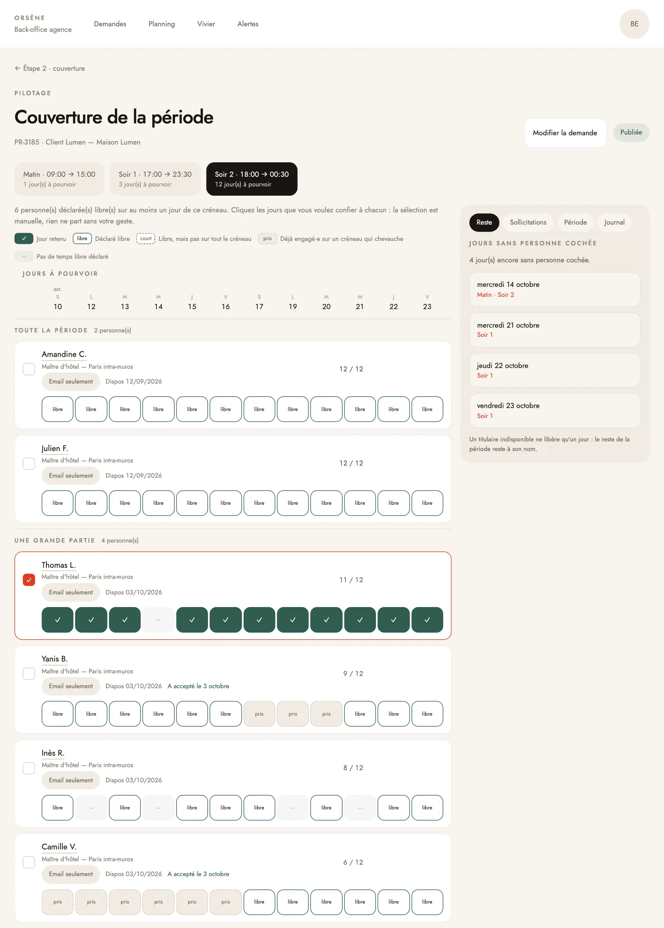Uncheck Thomas L.'s first retained day checkmark

click(57, 620)
